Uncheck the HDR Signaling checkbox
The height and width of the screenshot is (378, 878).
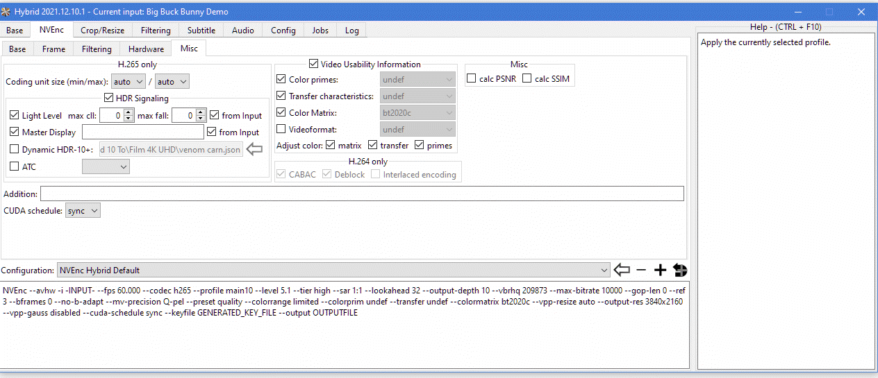pos(108,98)
